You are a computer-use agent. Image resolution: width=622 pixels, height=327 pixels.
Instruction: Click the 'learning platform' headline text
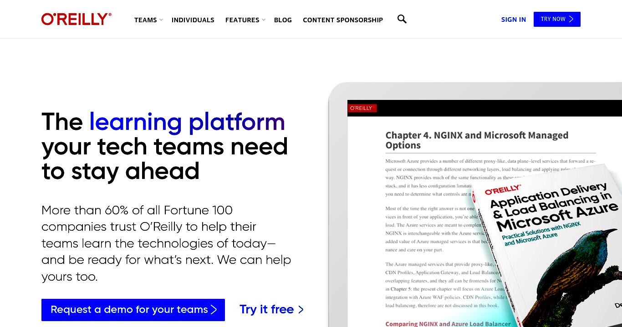tap(187, 122)
